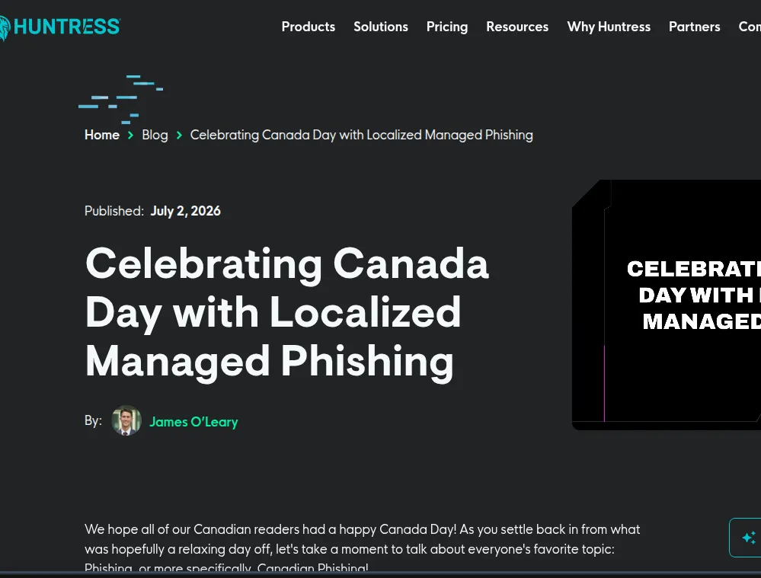Click the chevron arrow after Home breadcrumb

click(x=130, y=136)
